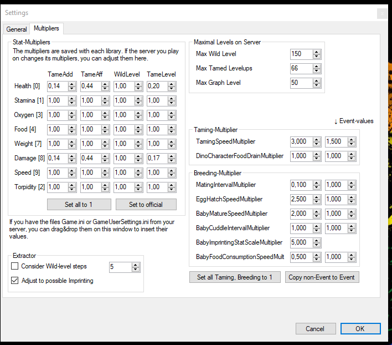Increase Stamina WildLevel with up arrow
392x345 pixels.
pyautogui.click(x=138, y=99)
